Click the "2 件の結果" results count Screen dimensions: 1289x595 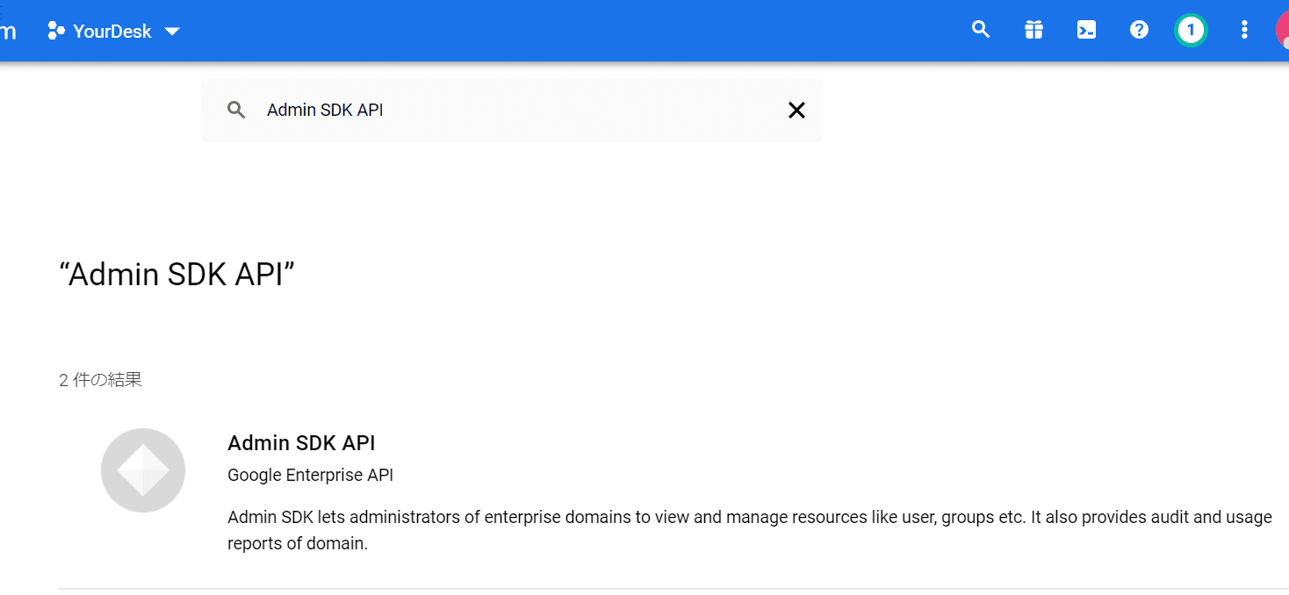click(x=100, y=380)
